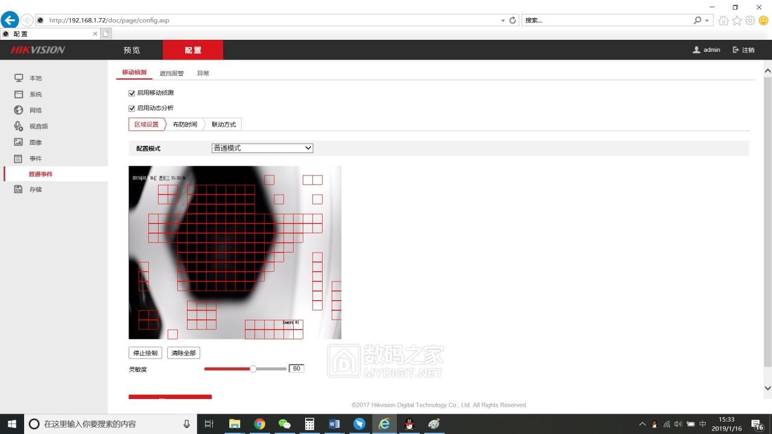
Task: Go to the 预览 menu
Action: point(131,50)
